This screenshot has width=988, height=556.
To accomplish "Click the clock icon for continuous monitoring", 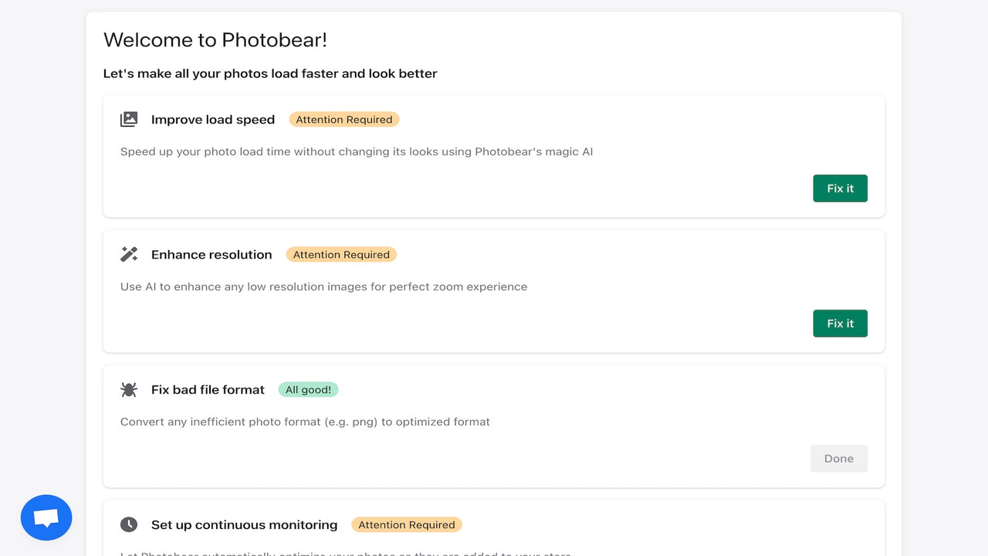I will point(128,524).
